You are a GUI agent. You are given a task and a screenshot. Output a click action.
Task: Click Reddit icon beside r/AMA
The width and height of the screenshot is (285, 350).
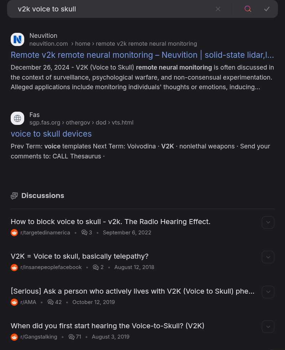14,302
